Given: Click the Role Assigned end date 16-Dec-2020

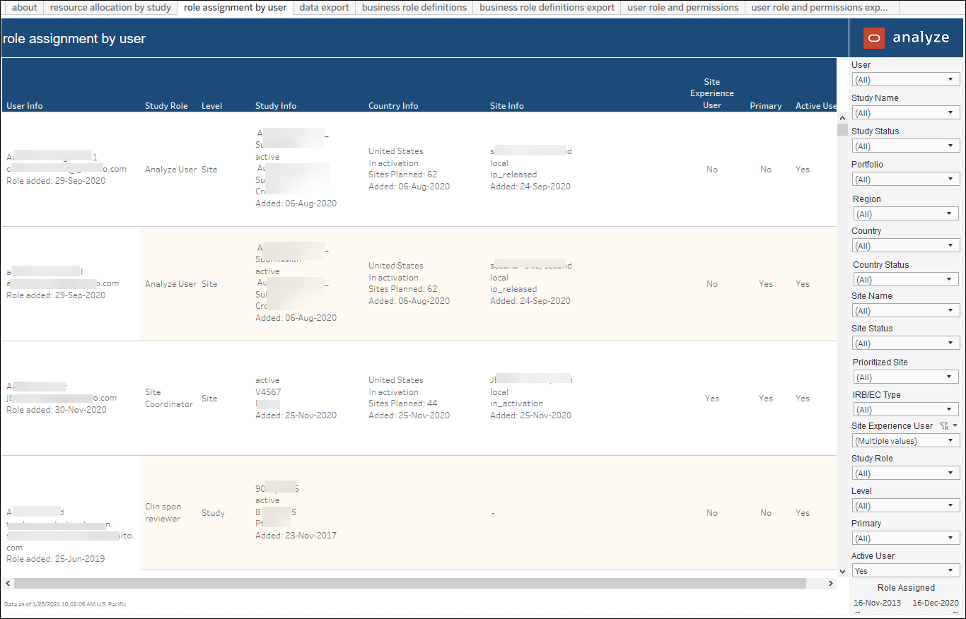Looking at the screenshot, I should pos(936,603).
